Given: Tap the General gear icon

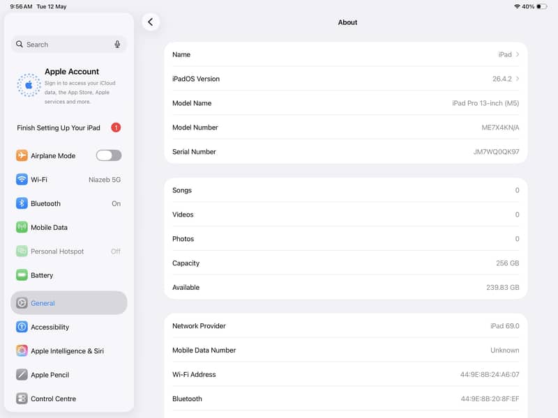Looking at the screenshot, I should click(22, 303).
